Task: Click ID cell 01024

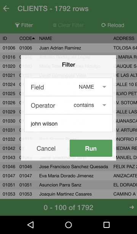Action: (x=9, y=84)
